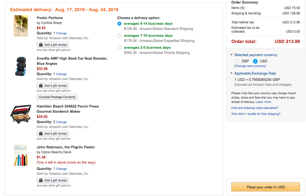
Task: Select AmazonGlobal Expedited Shipping option
Action: pyautogui.click(x=119, y=36)
